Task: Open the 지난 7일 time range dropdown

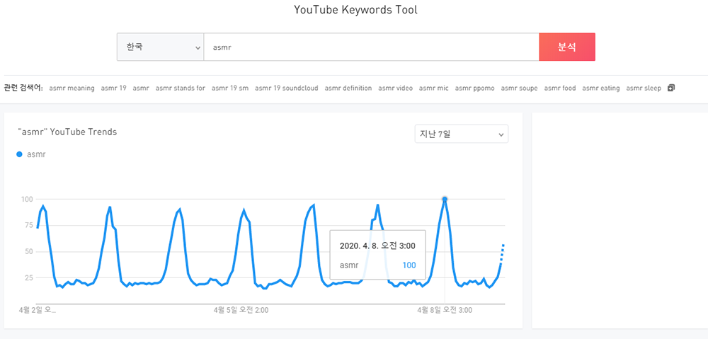Action: pos(462,134)
